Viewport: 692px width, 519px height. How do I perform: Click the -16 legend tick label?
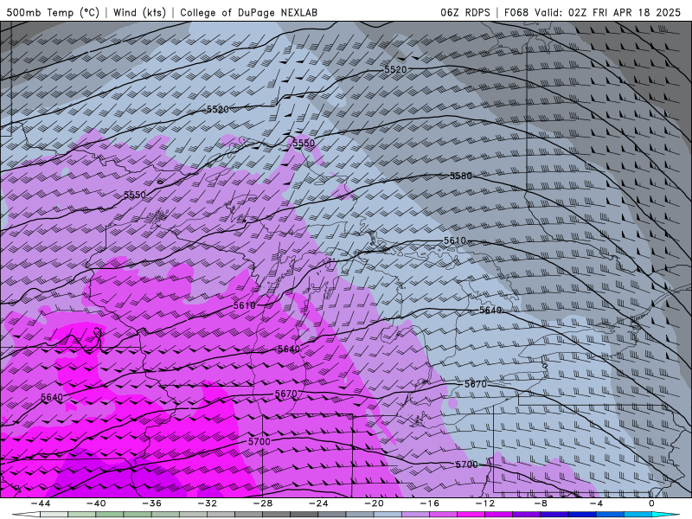[429, 503]
